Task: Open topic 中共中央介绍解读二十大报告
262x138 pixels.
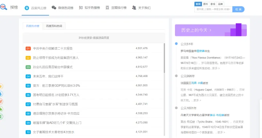Action: (53, 49)
